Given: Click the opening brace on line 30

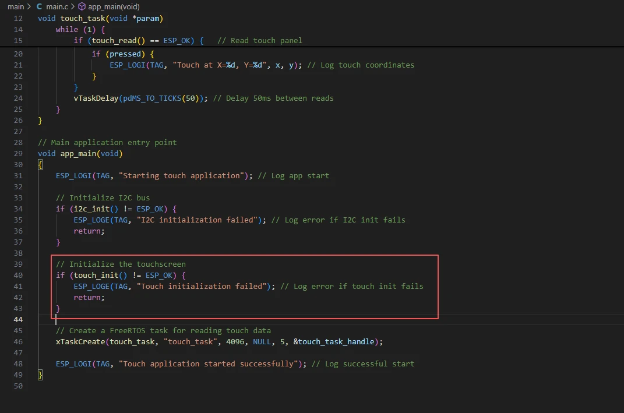Looking at the screenshot, I should 40,164.
